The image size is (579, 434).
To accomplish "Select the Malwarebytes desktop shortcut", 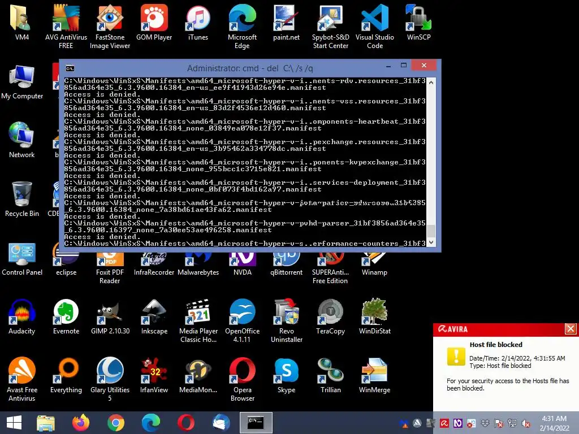I will pyautogui.click(x=198, y=265).
